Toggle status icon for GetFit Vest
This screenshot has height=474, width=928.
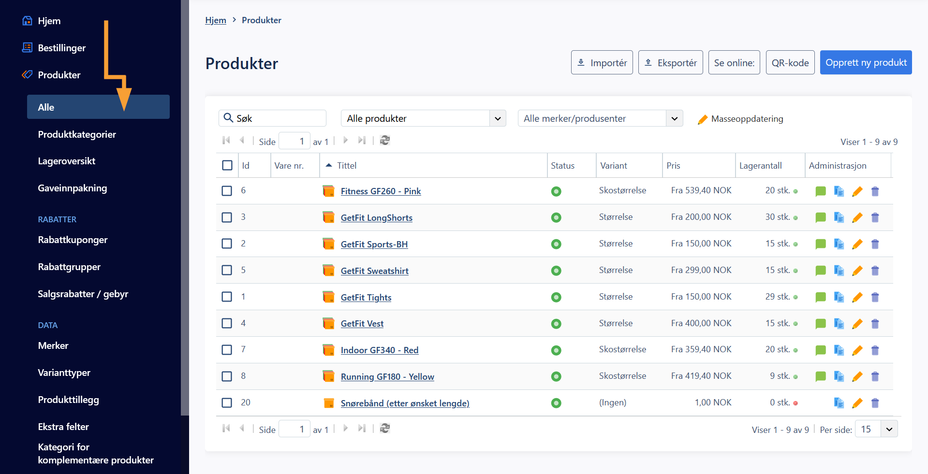556,324
